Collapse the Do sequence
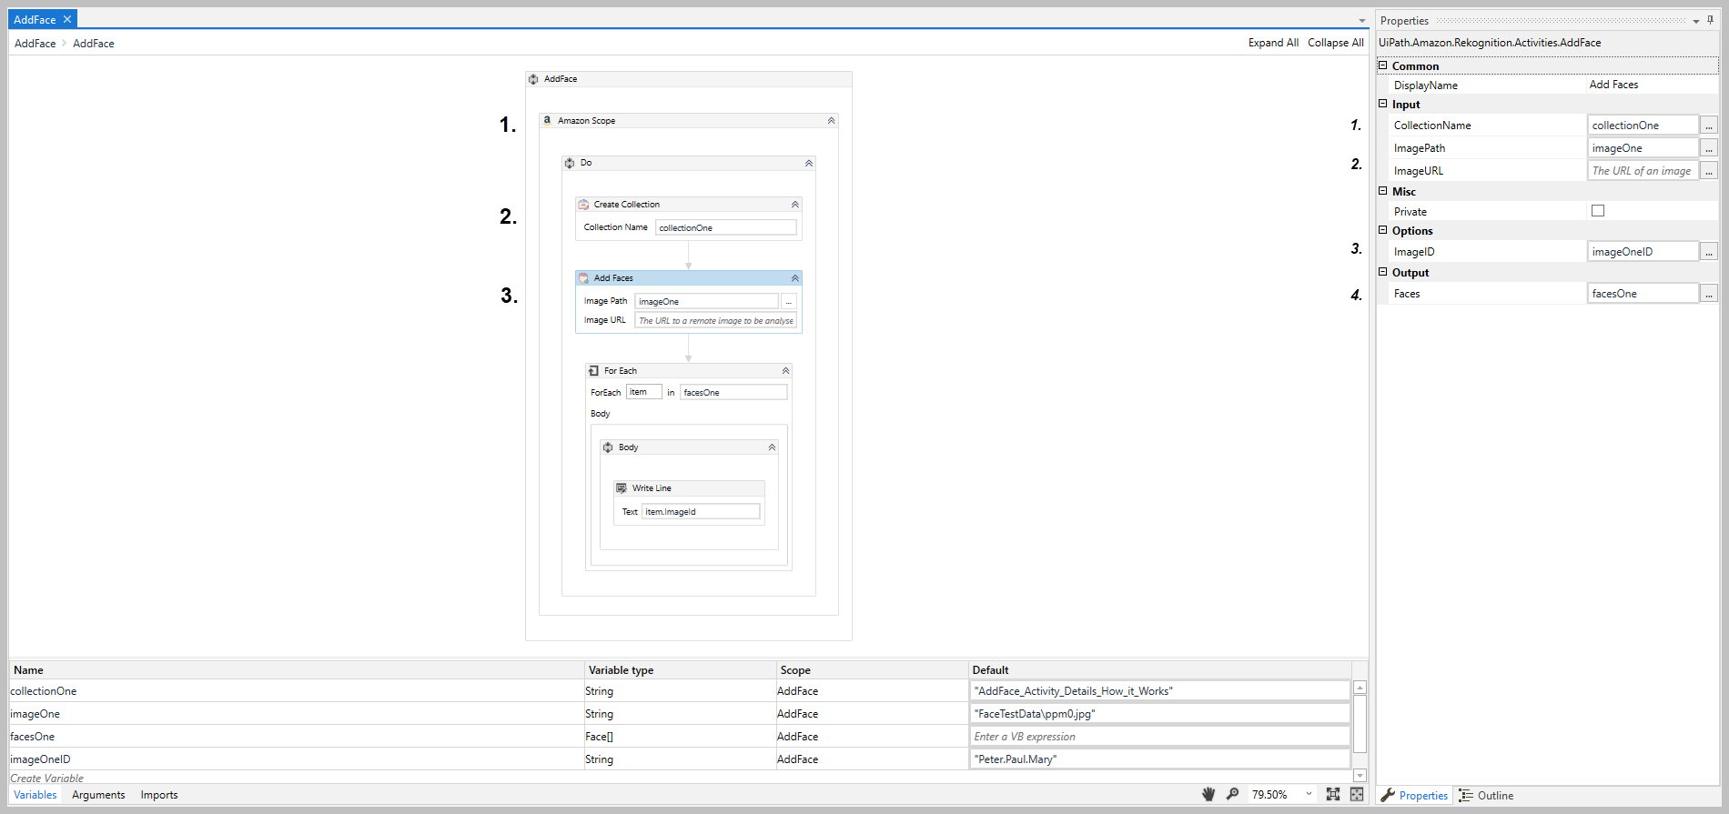1729x814 pixels. coord(808,163)
